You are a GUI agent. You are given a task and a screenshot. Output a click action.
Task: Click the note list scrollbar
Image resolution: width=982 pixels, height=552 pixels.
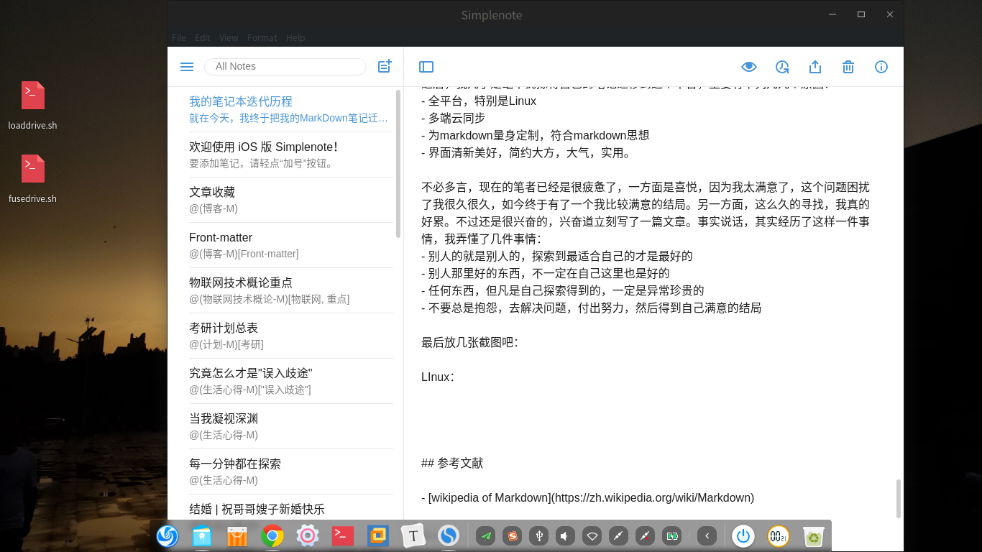coord(398,164)
